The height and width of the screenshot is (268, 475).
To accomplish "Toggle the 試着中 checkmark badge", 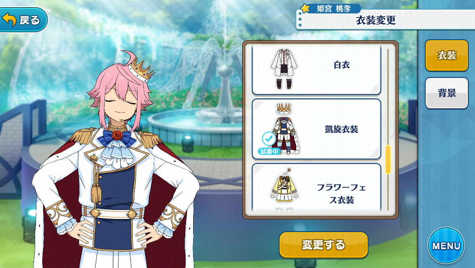I will [269, 143].
